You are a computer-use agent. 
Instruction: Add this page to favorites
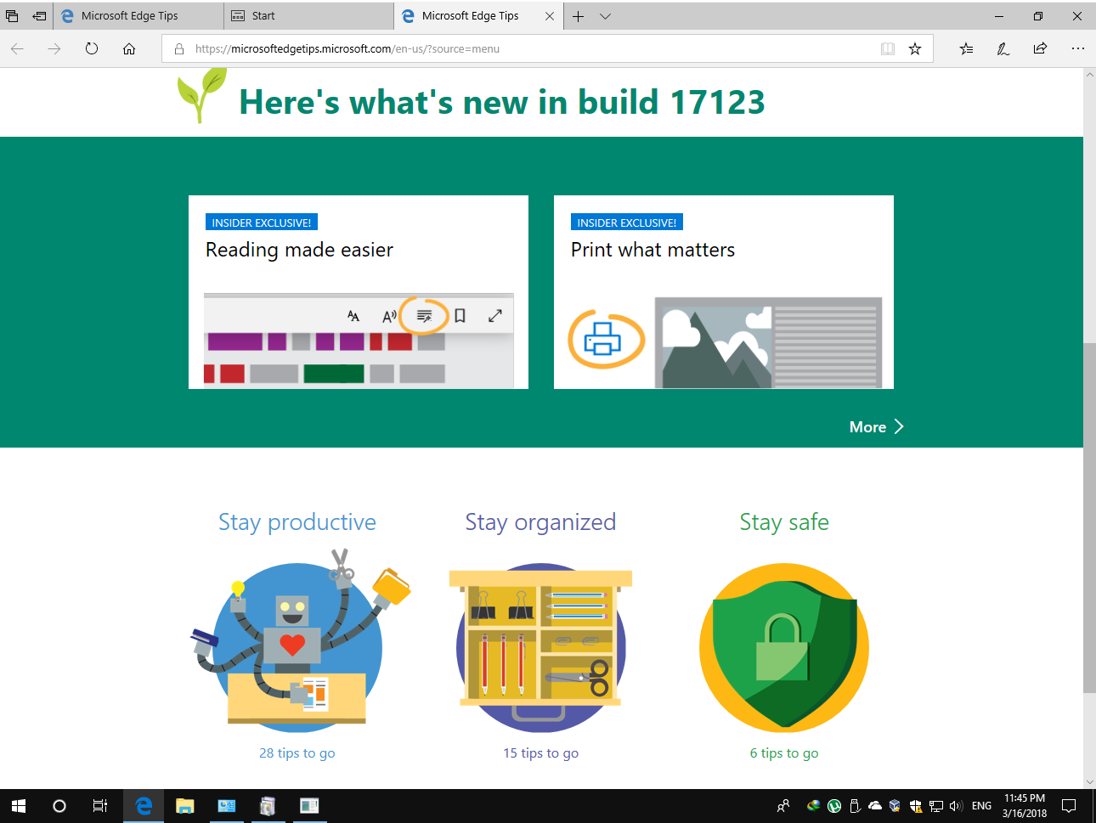(915, 49)
